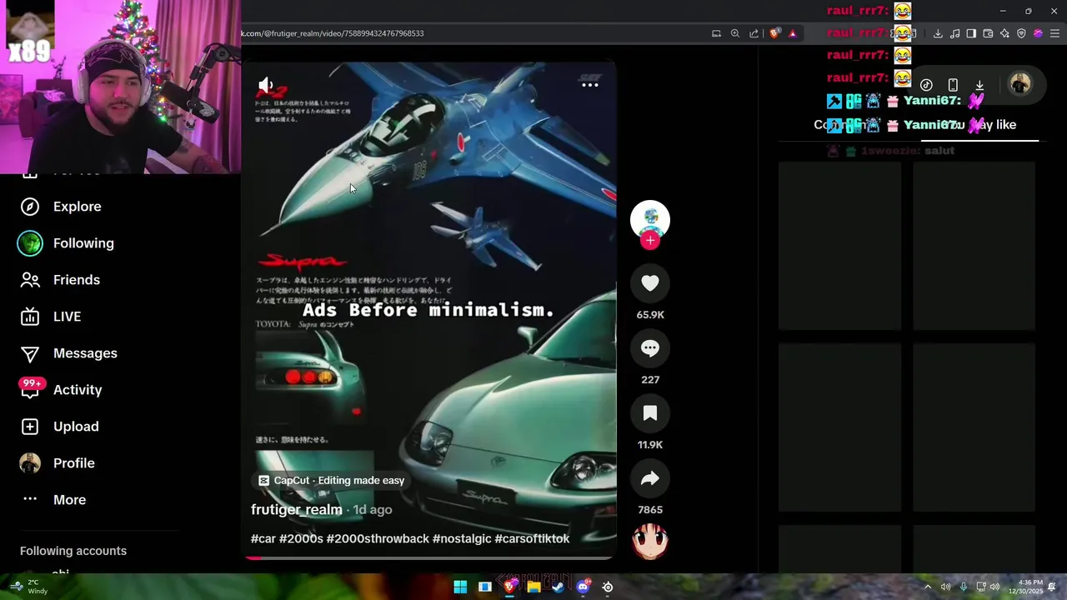
Task: Open the weather widget showing Windy
Action: (28, 587)
